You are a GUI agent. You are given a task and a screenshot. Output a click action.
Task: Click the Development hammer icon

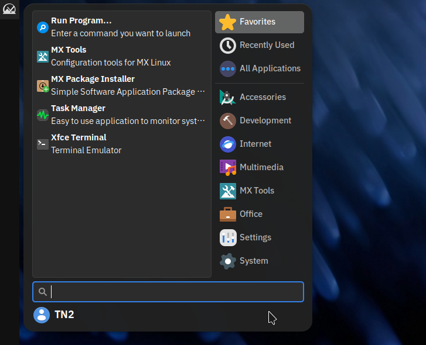[x=228, y=120]
